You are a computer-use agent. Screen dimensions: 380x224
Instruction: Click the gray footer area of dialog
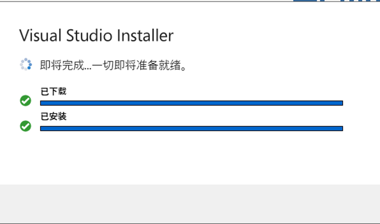190,203
